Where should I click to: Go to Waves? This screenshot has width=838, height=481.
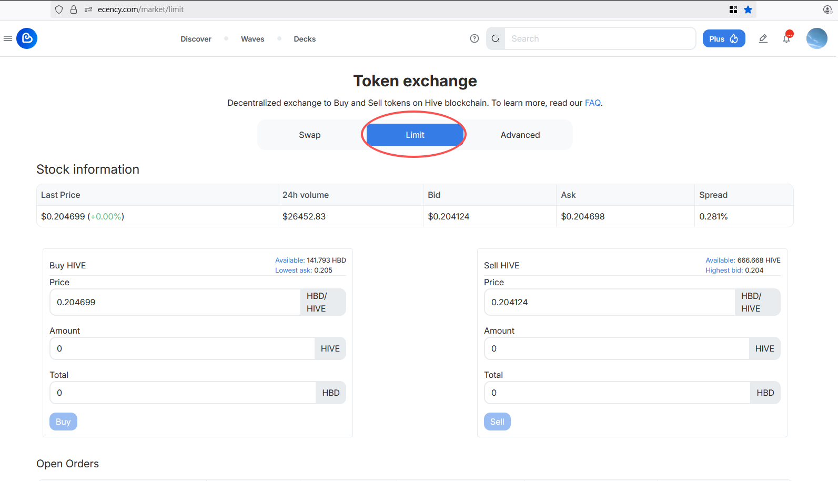(x=253, y=39)
